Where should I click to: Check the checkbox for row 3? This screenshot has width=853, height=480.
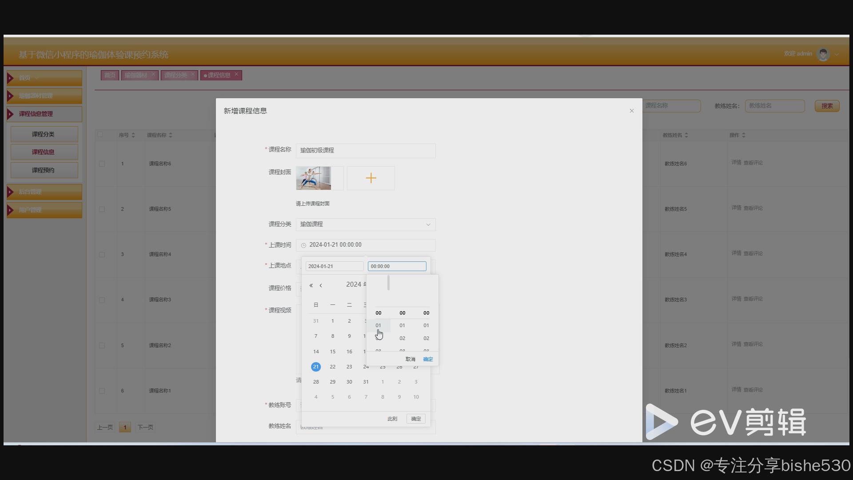coord(102,255)
